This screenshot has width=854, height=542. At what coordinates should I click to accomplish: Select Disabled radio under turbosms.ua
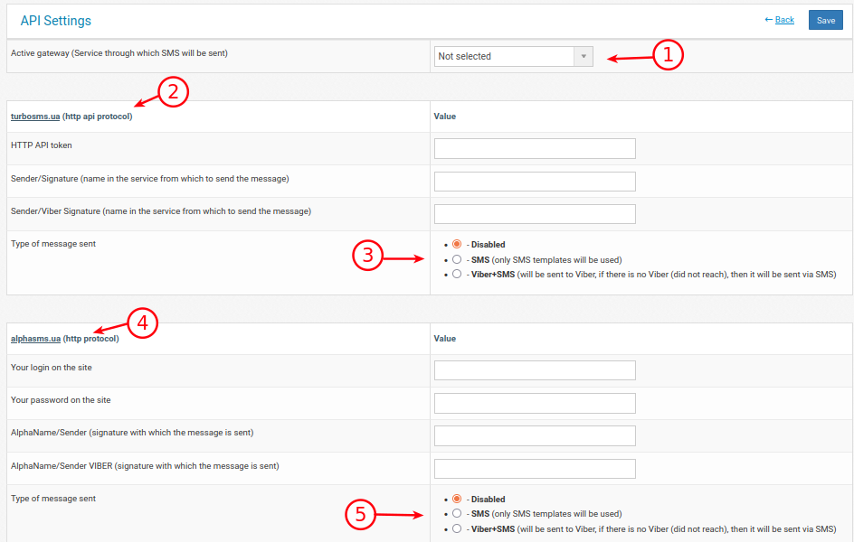[457, 244]
